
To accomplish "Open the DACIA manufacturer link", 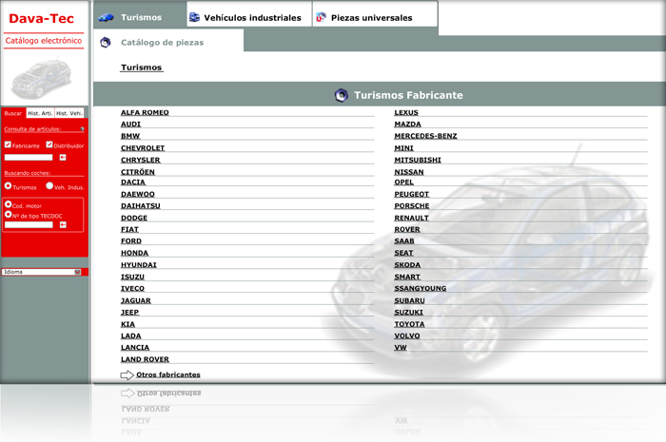I will pyautogui.click(x=133, y=182).
